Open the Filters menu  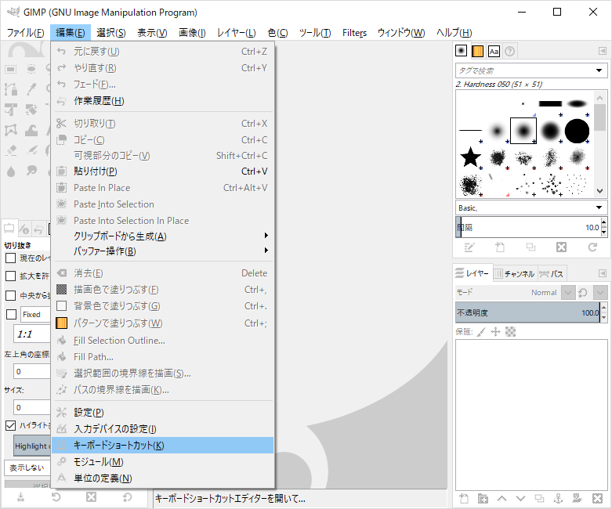tap(354, 33)
